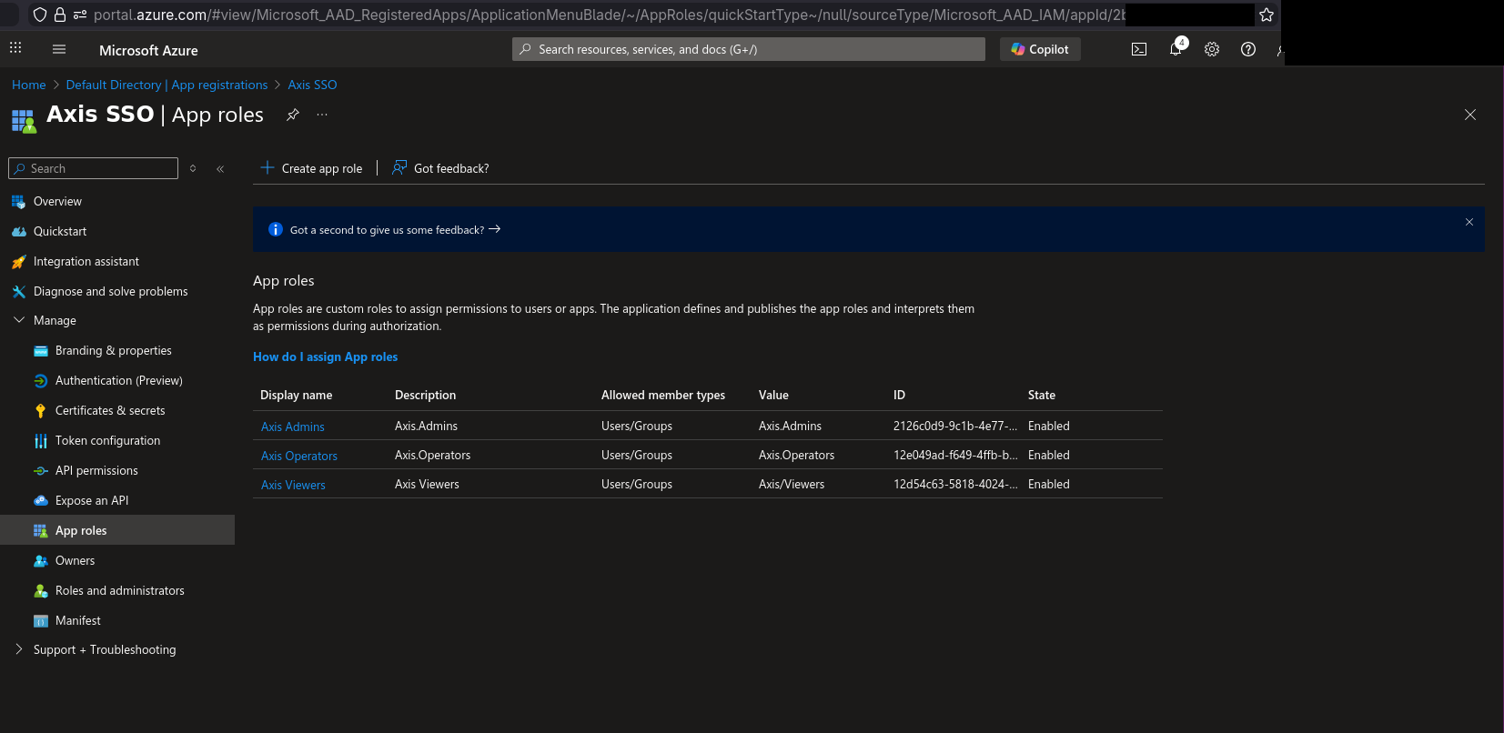Click the Axis SSO app roles header icon
The height and width of the screenshot is (733, 1504).
coord(24,121)
